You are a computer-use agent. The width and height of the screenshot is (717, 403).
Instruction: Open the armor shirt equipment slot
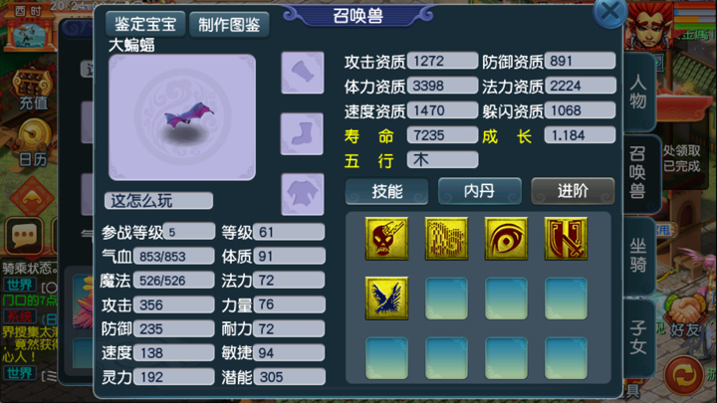tap(303, 194)
